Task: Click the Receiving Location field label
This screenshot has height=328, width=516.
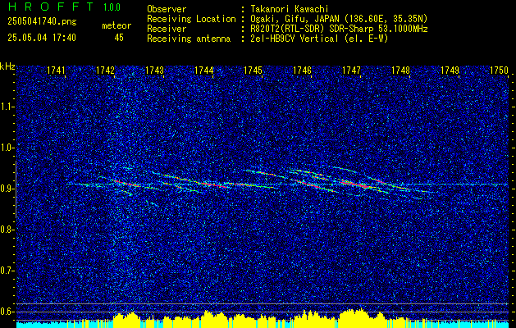Action: (x=191, y=19)
